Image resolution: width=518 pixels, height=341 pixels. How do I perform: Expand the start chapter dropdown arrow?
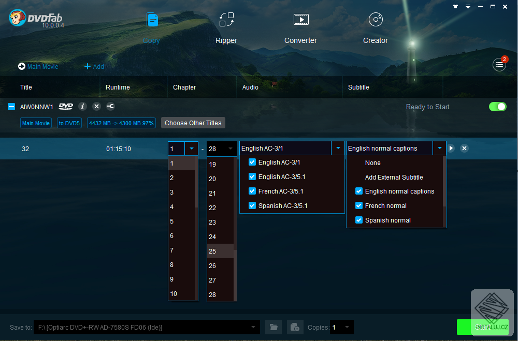click(192, 149)
